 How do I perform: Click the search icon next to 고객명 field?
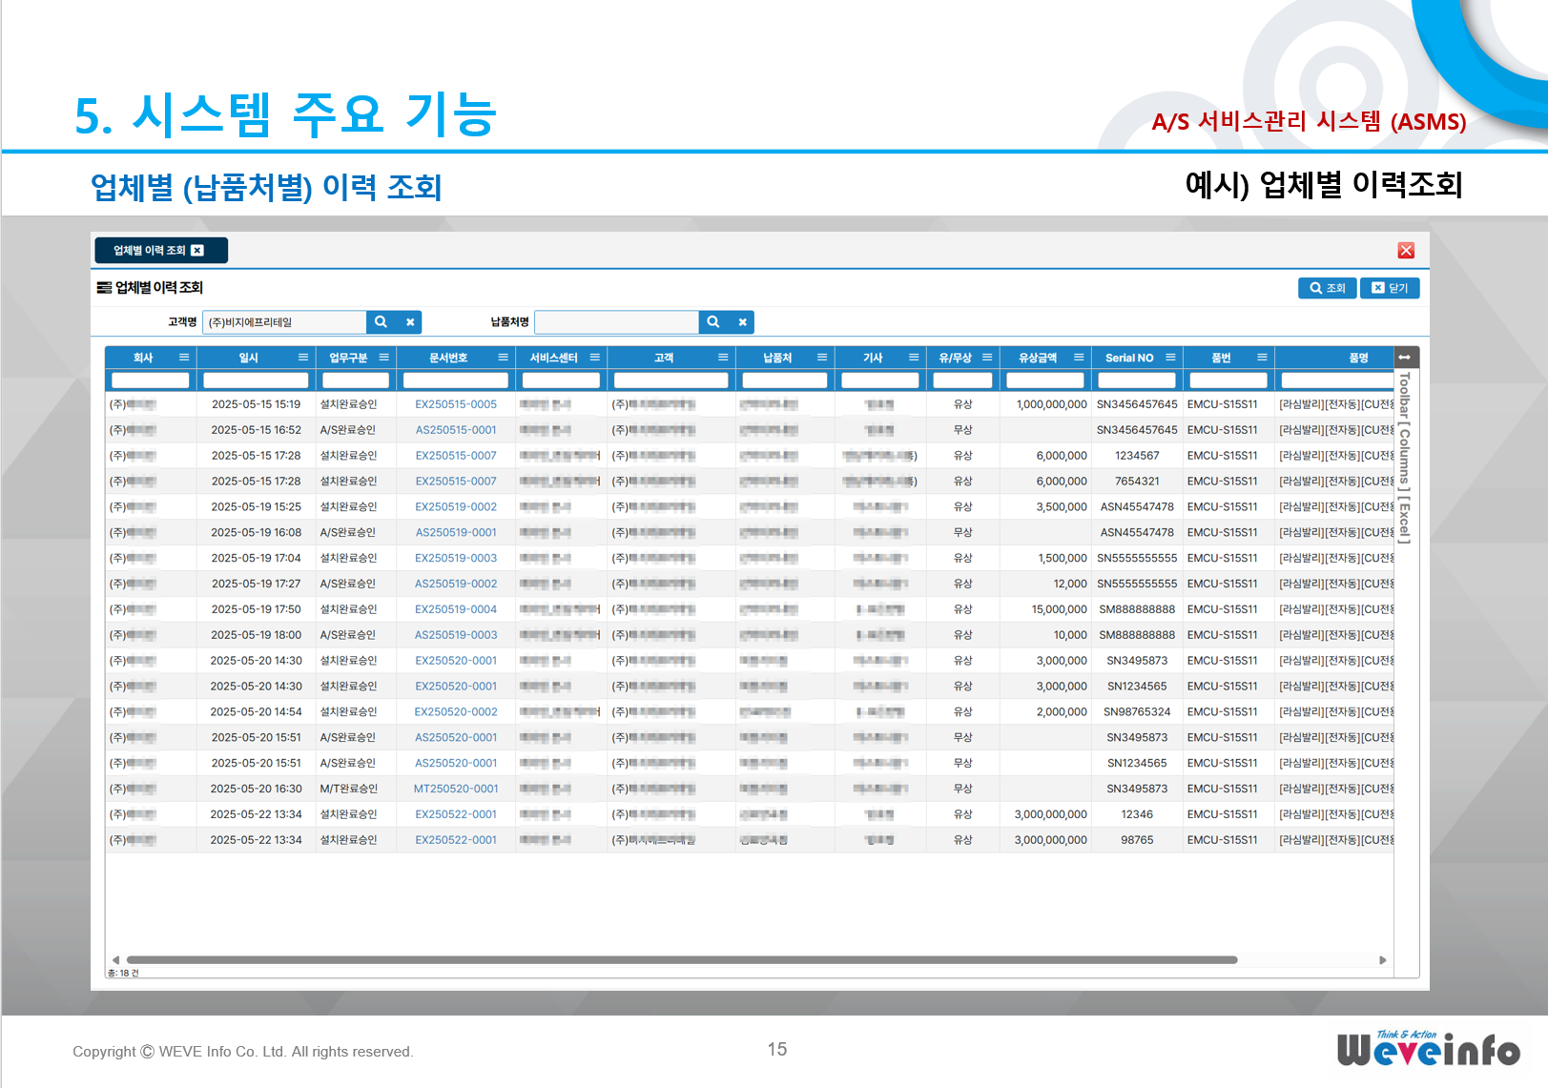click(381, 322)
